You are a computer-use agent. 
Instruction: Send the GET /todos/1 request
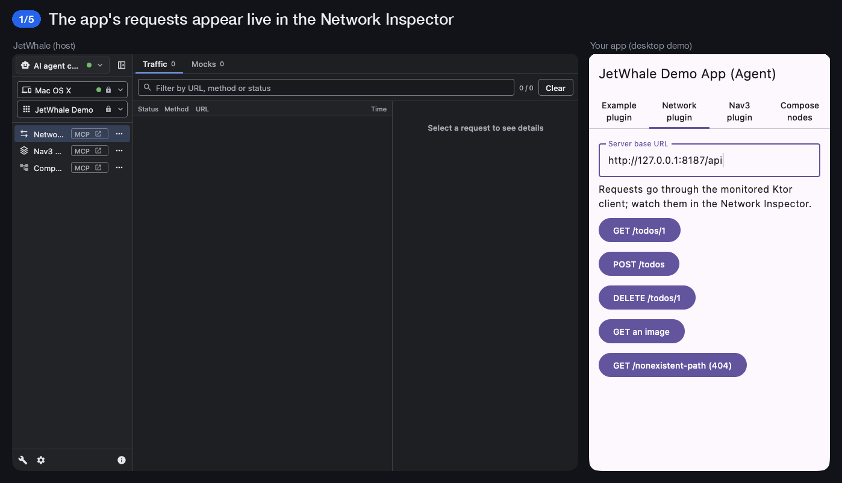tap(640, 231)
